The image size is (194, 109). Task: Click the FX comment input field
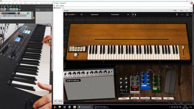tap(127, 8)
